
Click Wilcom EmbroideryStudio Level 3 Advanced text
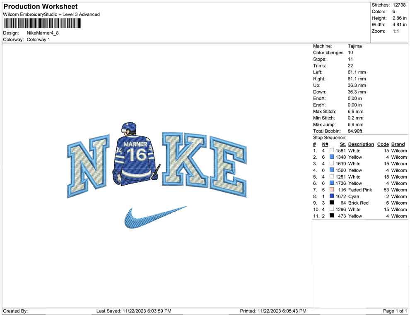click(51, 14)
